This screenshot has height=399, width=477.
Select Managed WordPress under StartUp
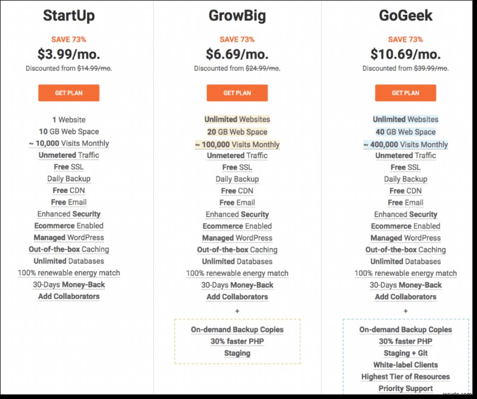click(x=69, y=238)
